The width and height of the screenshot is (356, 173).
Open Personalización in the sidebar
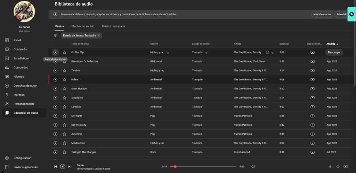[24, 104]
